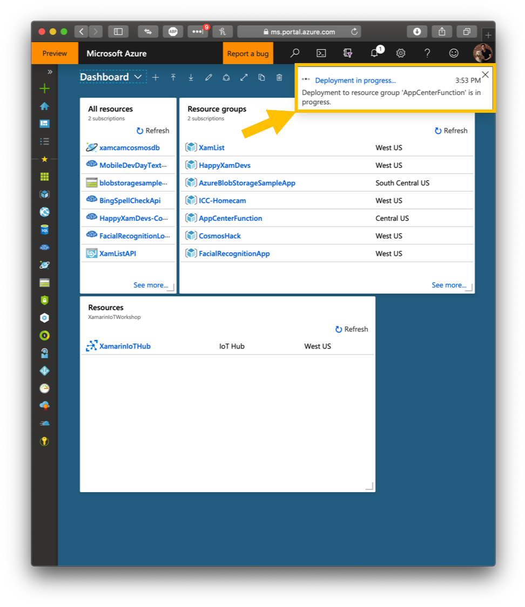The width and height of the screenshot is (525, 607).
Task: Open Monitor gauge icon in sidebar
Action: [x=44, y=388]
